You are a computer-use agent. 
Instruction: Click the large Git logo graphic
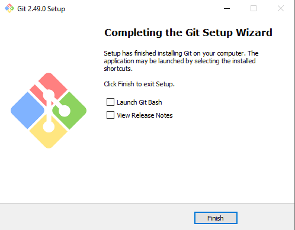(49, 111)
